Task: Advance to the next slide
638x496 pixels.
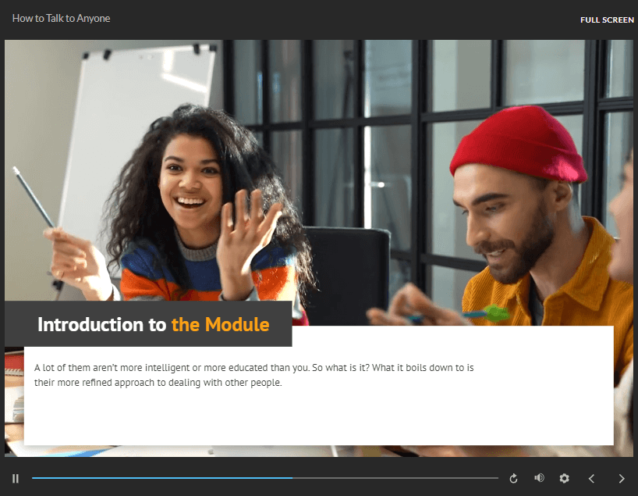Action: (621, 478)
